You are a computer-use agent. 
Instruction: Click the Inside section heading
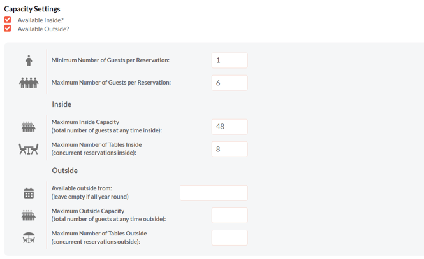point(62,104)
